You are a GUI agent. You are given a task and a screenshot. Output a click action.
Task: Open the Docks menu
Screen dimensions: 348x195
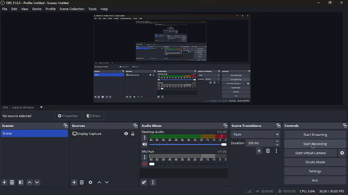tap(37, 9)
